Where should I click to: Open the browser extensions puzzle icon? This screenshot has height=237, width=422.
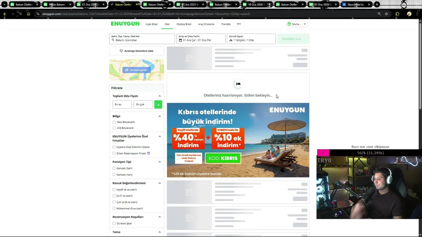click(397, 14)
